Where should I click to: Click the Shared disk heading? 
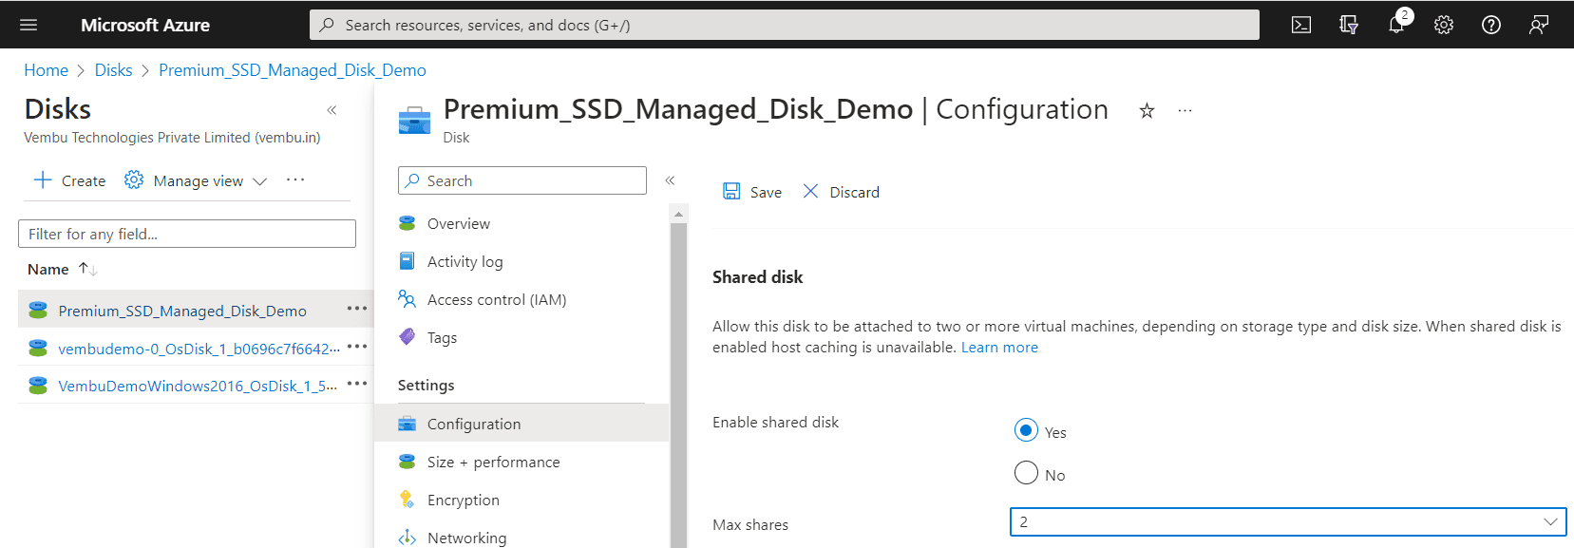(x=757, y=277)
